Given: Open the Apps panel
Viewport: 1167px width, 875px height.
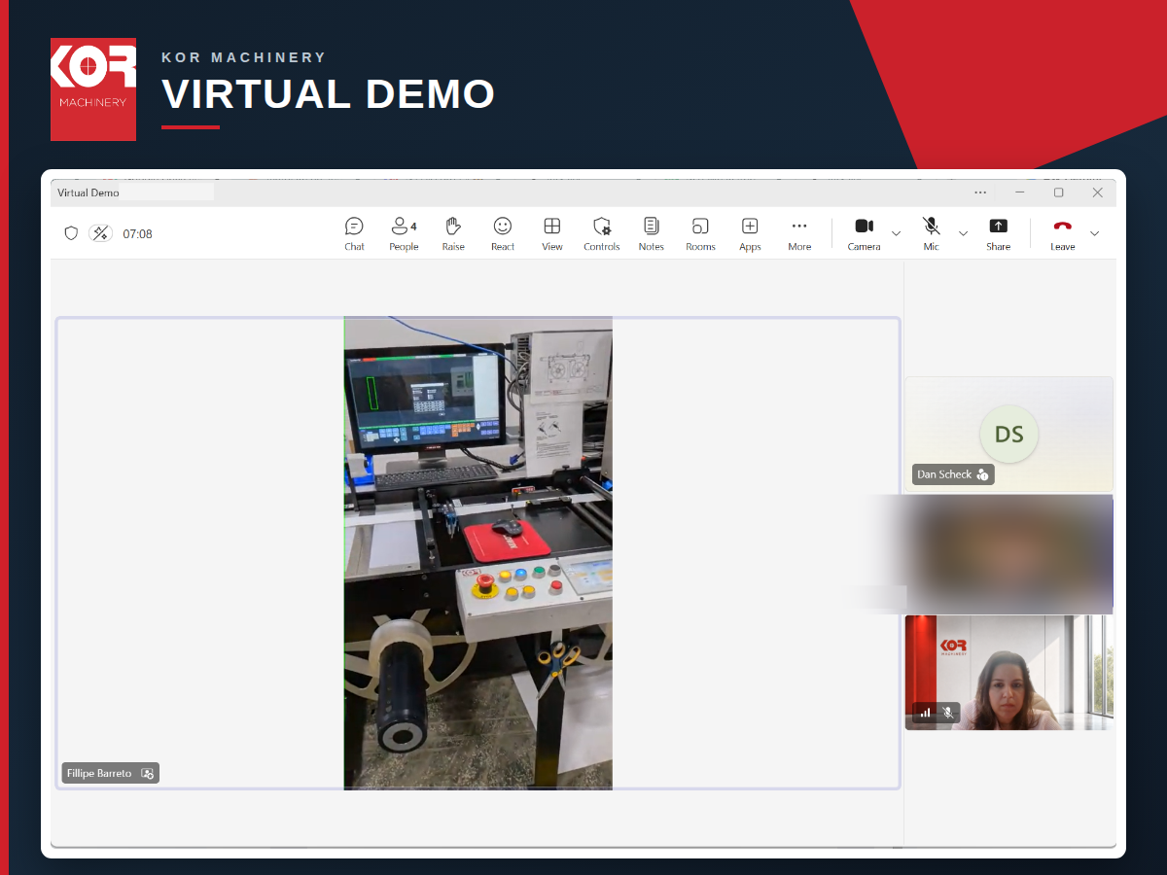Looking at the screenshot, I should click(x=750, y=233).
